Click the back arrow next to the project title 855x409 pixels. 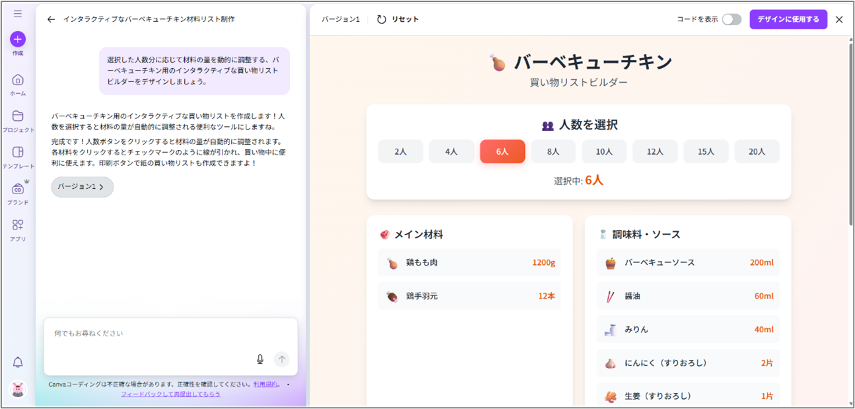tap(51, 19)
